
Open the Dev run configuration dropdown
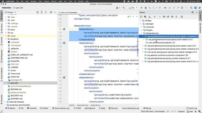pyautogui.click(x=133, y=8)
